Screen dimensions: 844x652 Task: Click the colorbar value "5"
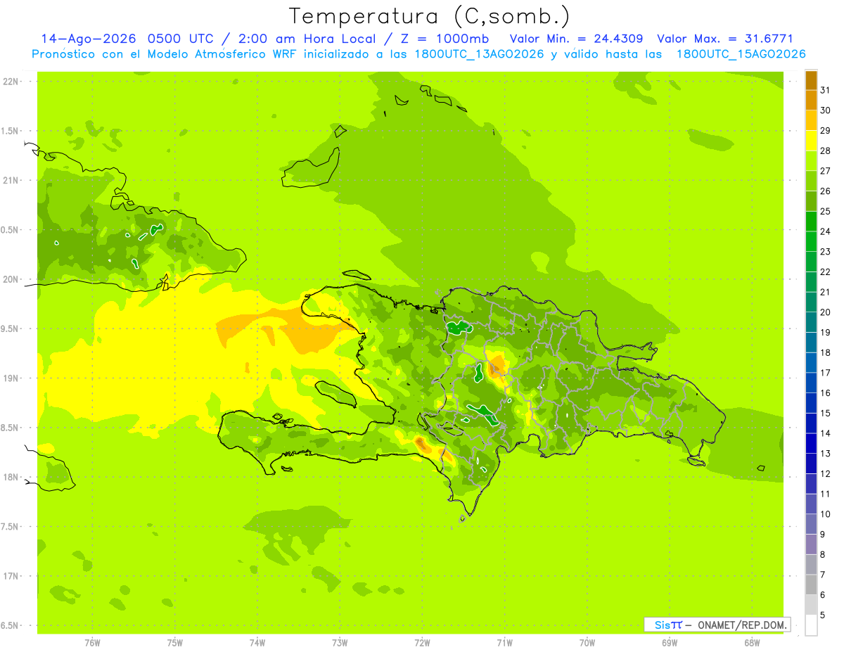tap(823, 615)
